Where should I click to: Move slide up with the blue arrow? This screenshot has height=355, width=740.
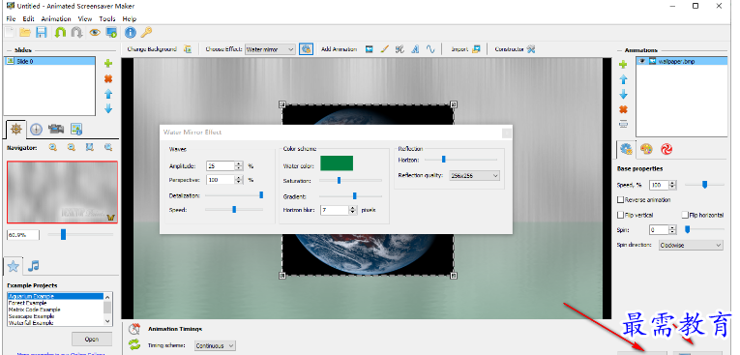(108, 94)
